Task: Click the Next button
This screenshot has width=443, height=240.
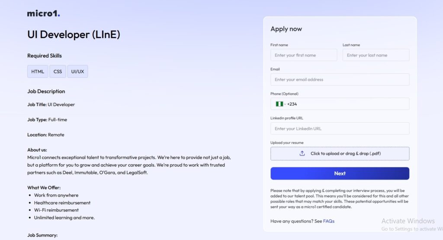Action: pos(340,174)
